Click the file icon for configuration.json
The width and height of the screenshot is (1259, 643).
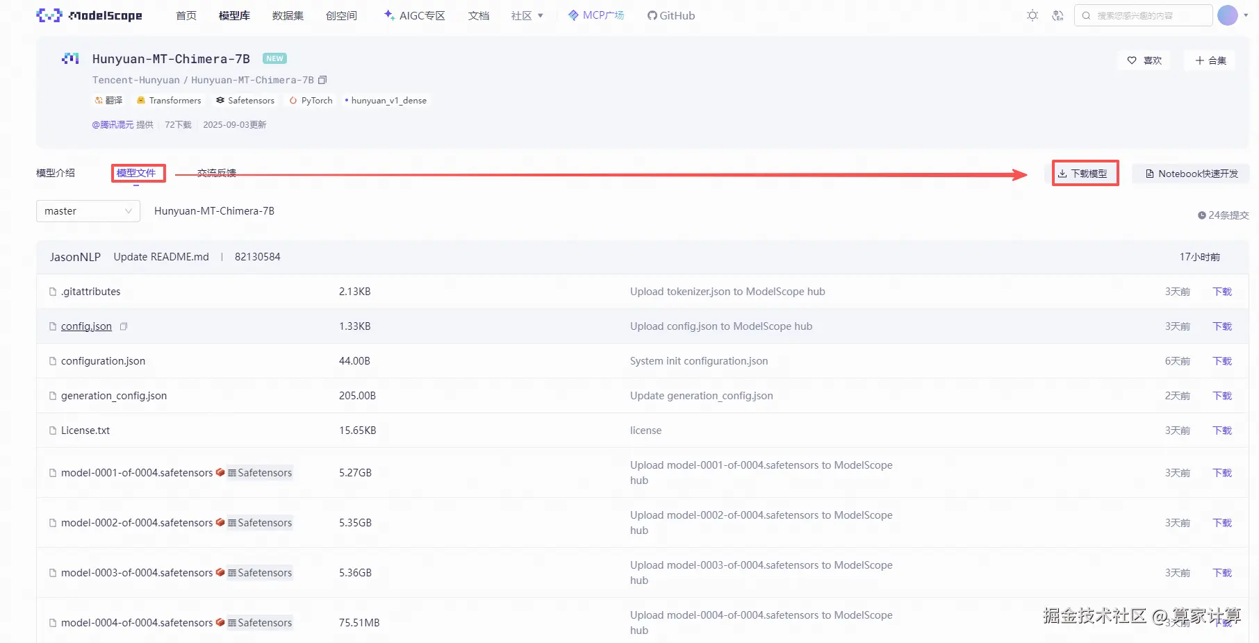[x=53, y=361]
